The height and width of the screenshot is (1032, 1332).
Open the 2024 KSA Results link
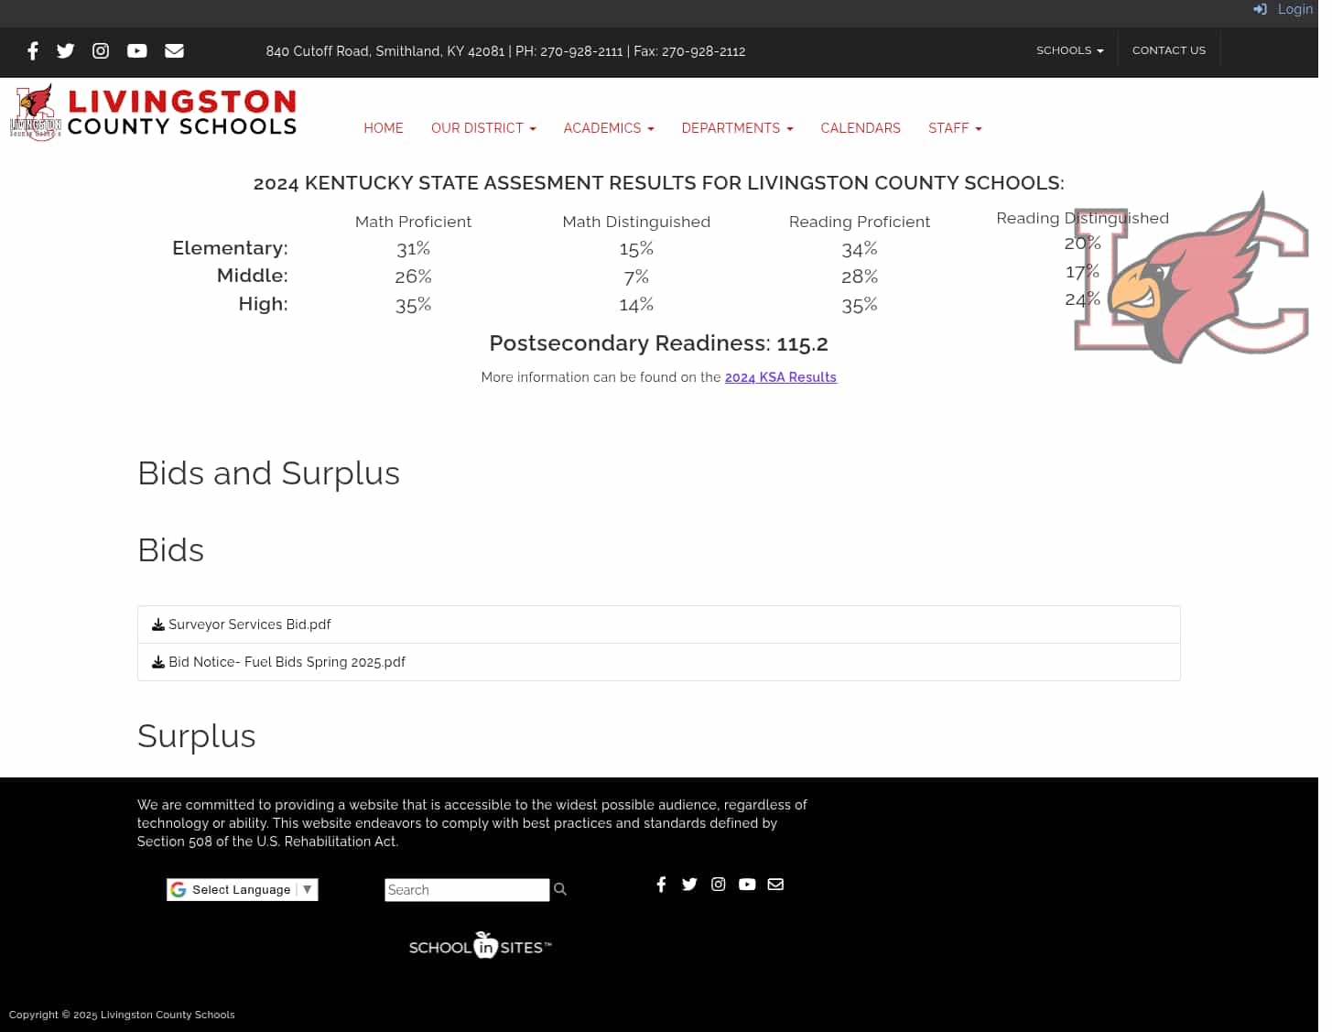pos(780,377)
